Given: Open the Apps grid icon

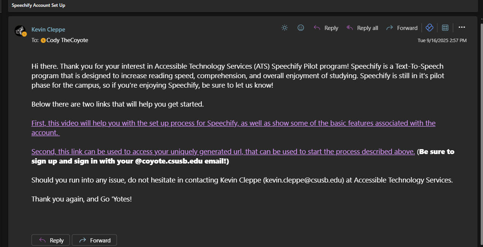Looking at the screenshot, I should [x=445, y=28].
